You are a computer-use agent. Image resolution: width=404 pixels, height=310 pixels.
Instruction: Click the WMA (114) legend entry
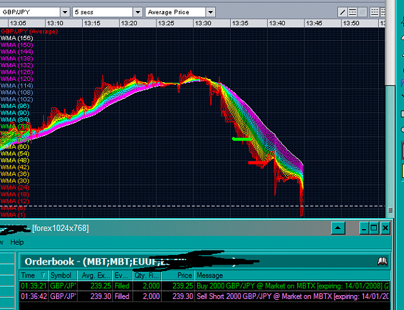[x=17, y=85]
